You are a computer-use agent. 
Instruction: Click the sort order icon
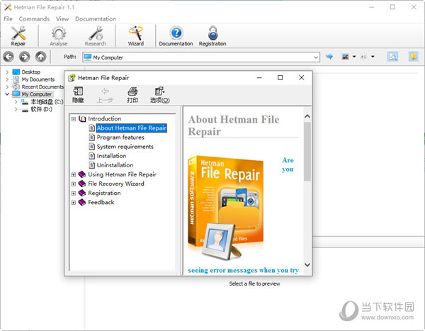[x=363, y=57]
